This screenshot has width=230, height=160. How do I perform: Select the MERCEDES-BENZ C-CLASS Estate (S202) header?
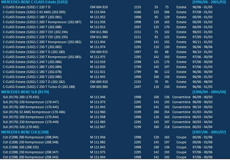[34, 2]
